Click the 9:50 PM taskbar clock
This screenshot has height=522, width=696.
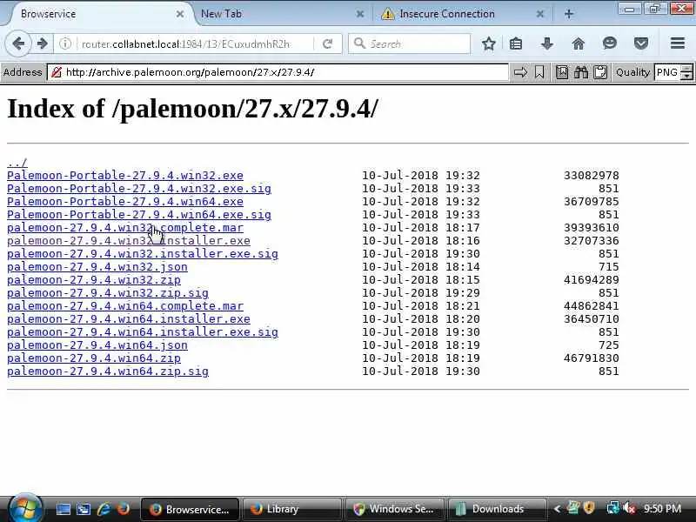click(662, 509)
